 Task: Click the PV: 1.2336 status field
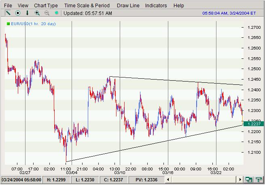[x=146, y=180]
